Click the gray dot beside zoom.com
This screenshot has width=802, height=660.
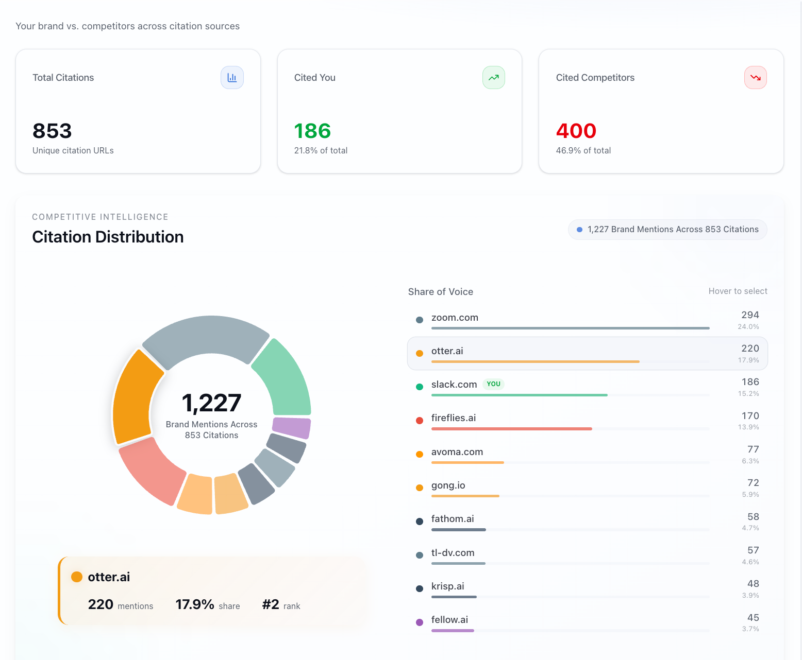[x=420, y=320]
